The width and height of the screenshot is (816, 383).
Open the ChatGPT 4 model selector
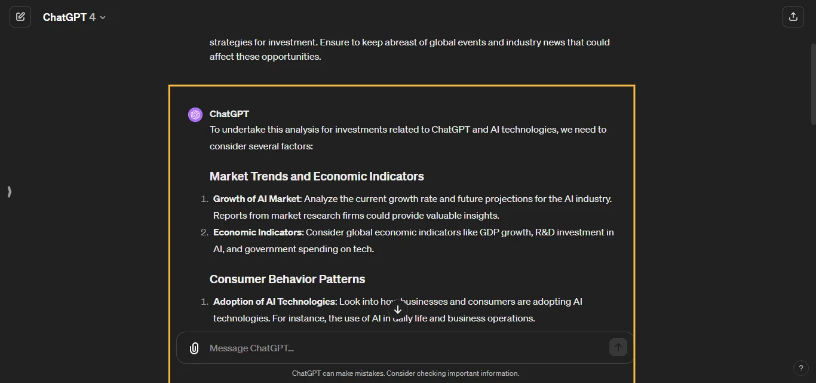(x=74, y=17)
